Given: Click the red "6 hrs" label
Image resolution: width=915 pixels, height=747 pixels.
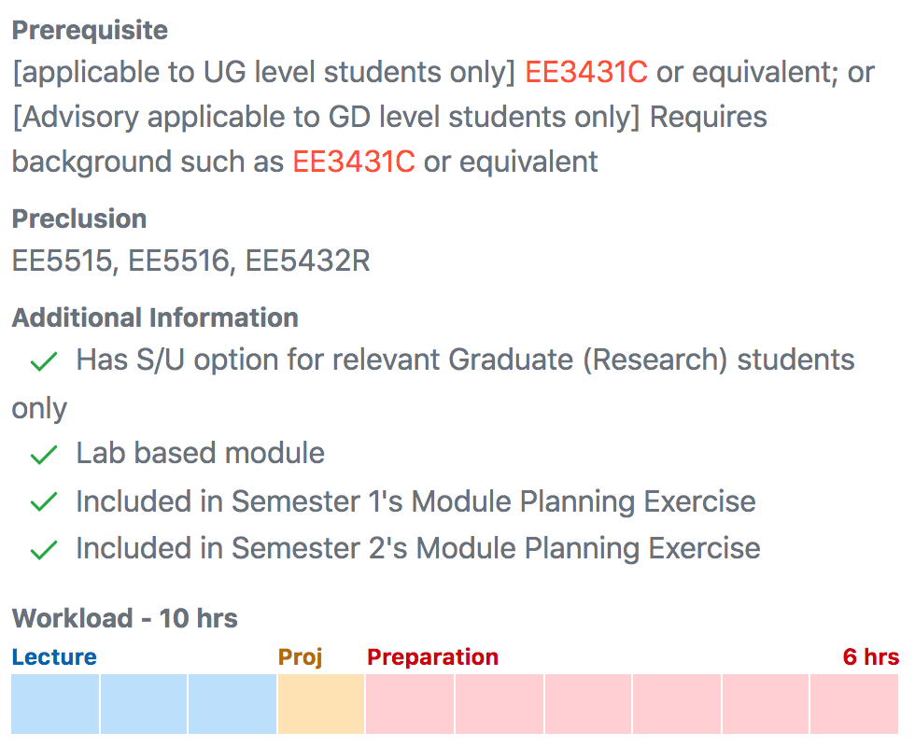Looking at the screenshot, I should click(870, 657).
